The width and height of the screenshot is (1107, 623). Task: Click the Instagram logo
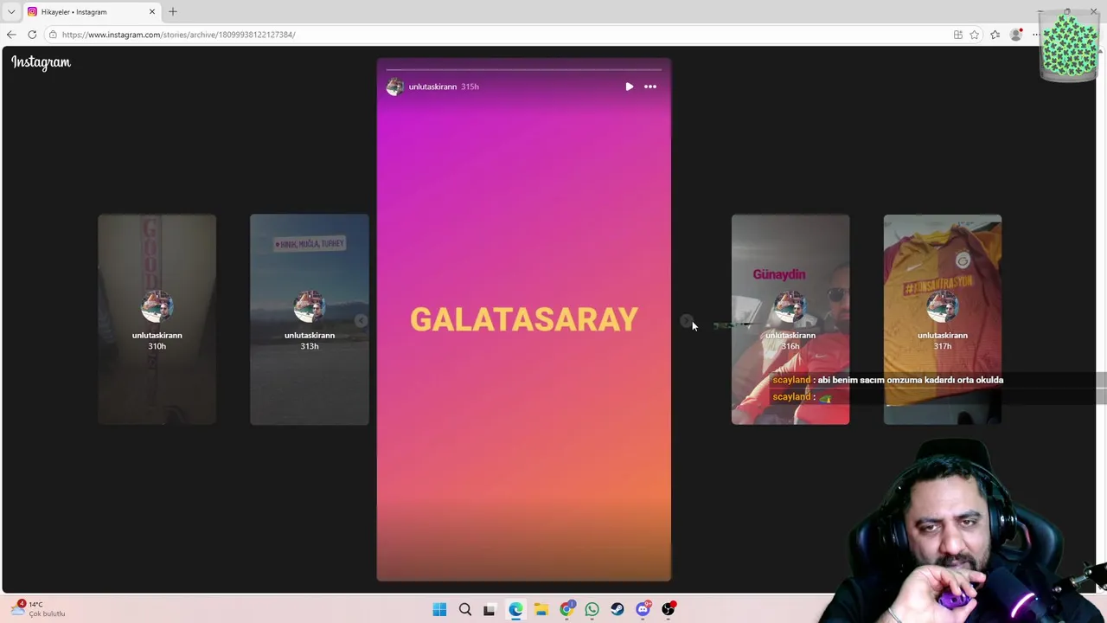click(41, 62)
